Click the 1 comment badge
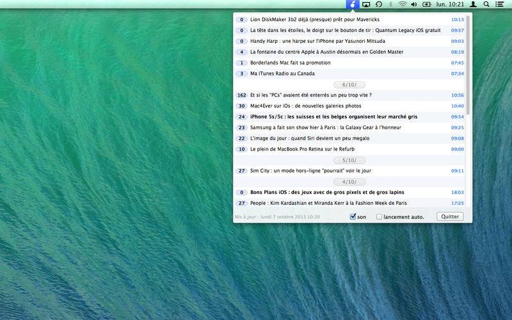The image size is (512, 320). [242, 63]
